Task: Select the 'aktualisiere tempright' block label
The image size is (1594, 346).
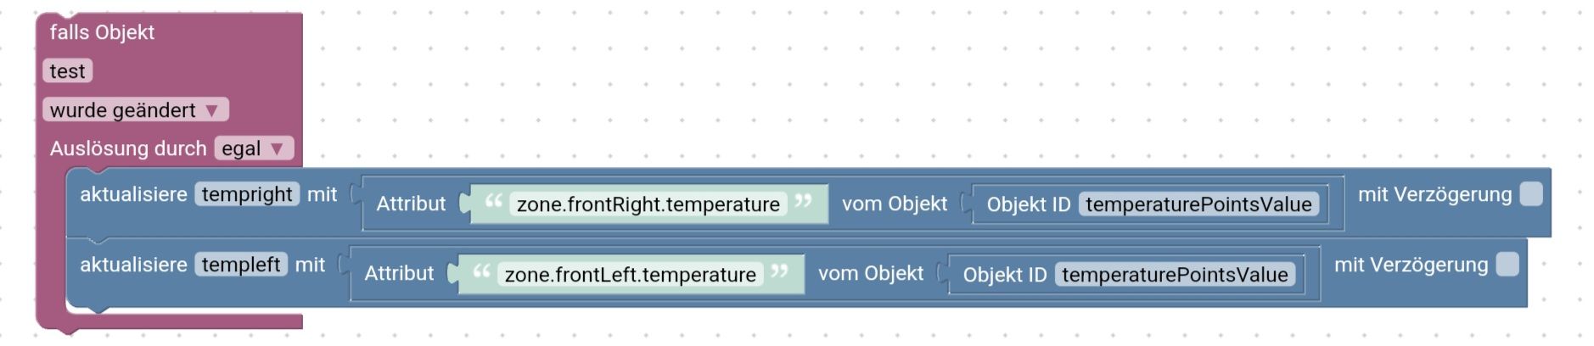Action: [133, 195]
